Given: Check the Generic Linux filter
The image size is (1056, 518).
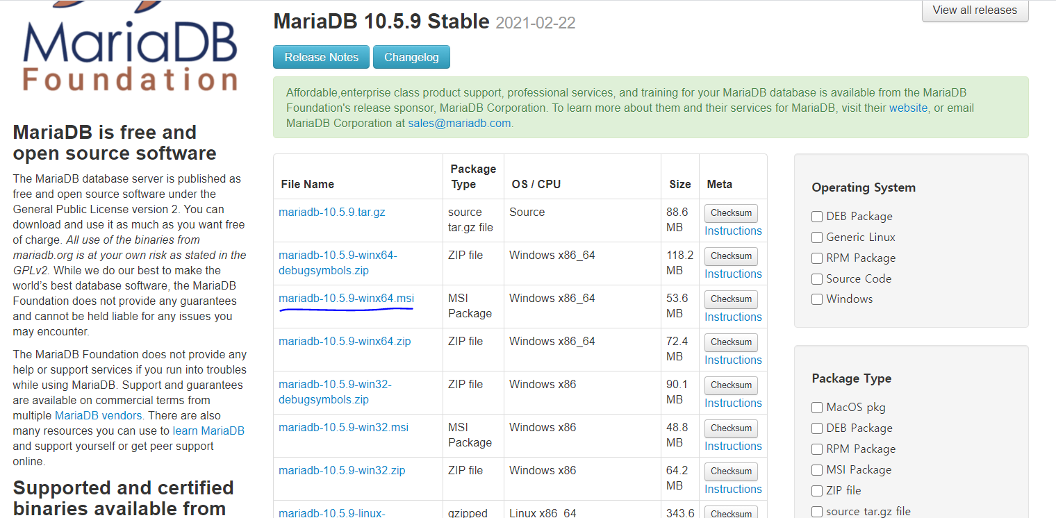Looking at the screenshot, I should 817,238.
